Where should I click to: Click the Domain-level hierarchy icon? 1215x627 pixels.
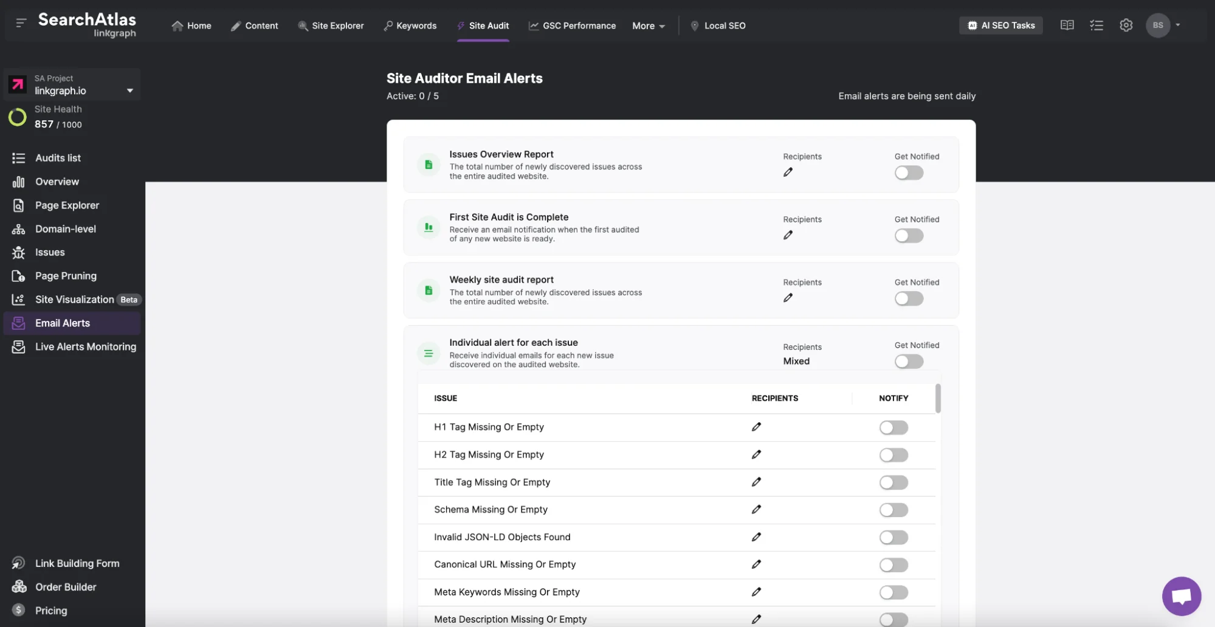(x=18, y=229)
